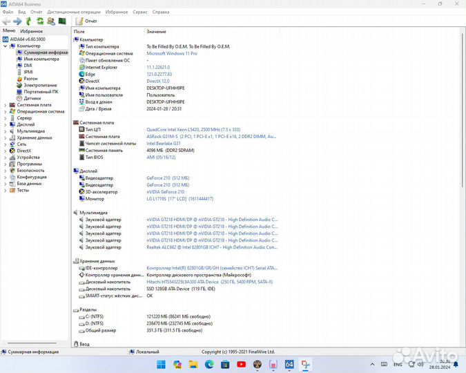Open the Файл menu

point(8,12)
